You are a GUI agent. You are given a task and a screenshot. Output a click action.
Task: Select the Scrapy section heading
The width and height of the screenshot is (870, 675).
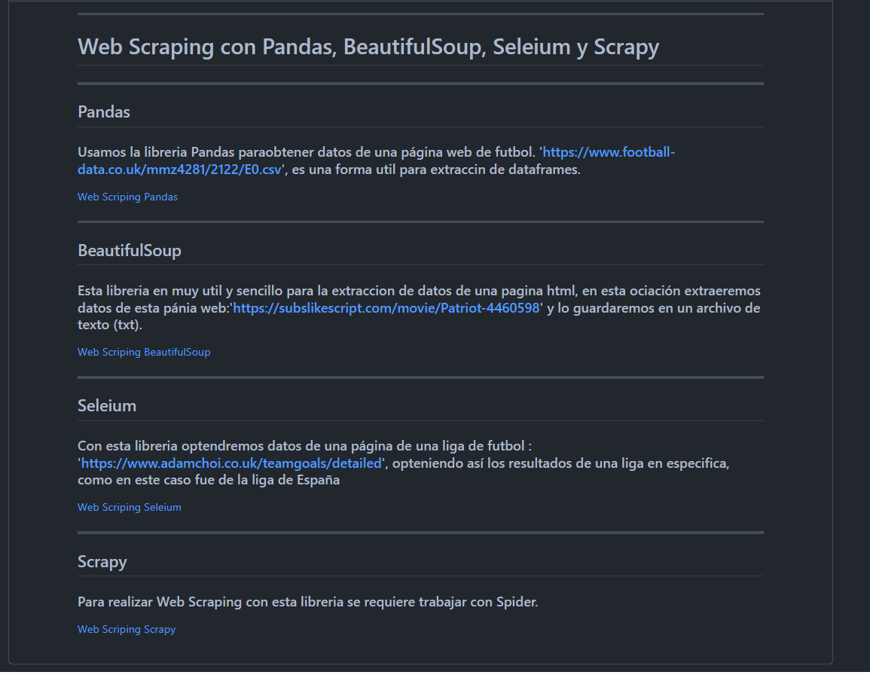click(x=102, y=561)
